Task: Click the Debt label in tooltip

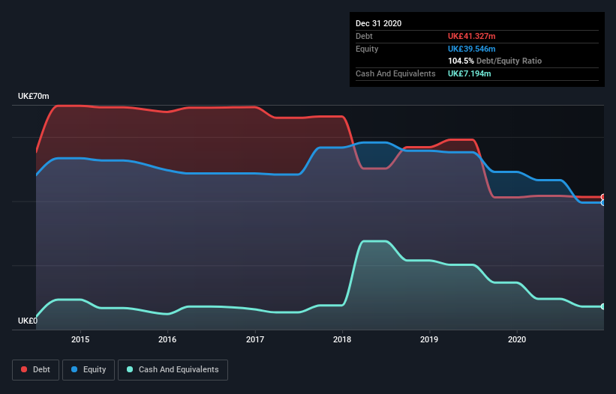Action: click(x=364, y=36)
